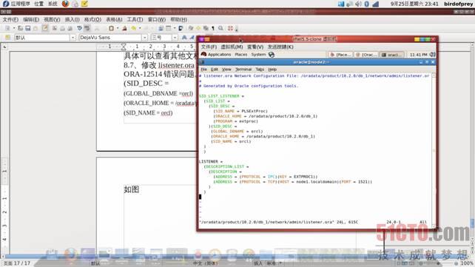
Task: Open the DejaVu Sans font name dropdown
Action: click(145, 38)
